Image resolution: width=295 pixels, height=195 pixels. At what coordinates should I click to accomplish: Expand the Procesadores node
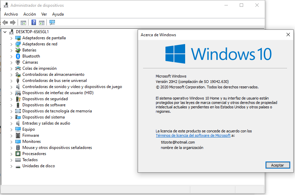pos(11,154)
